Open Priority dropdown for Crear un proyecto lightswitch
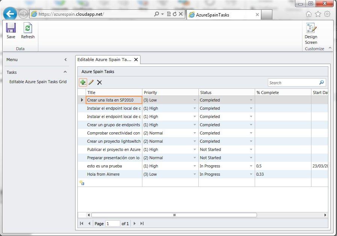The height and width of the screenshot is (236, 337). coord(195,141)
